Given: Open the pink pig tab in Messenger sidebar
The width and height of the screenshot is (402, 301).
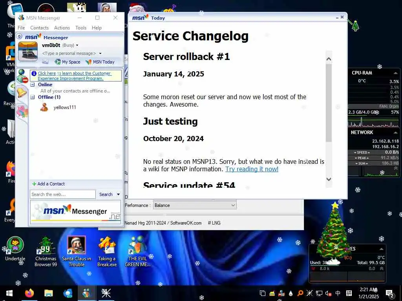Looking at the screenshot, I should click(22, 112).
